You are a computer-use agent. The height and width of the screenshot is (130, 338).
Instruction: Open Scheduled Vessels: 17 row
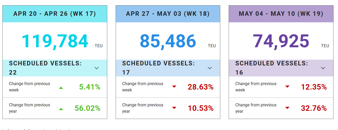[x=158, y=68]
